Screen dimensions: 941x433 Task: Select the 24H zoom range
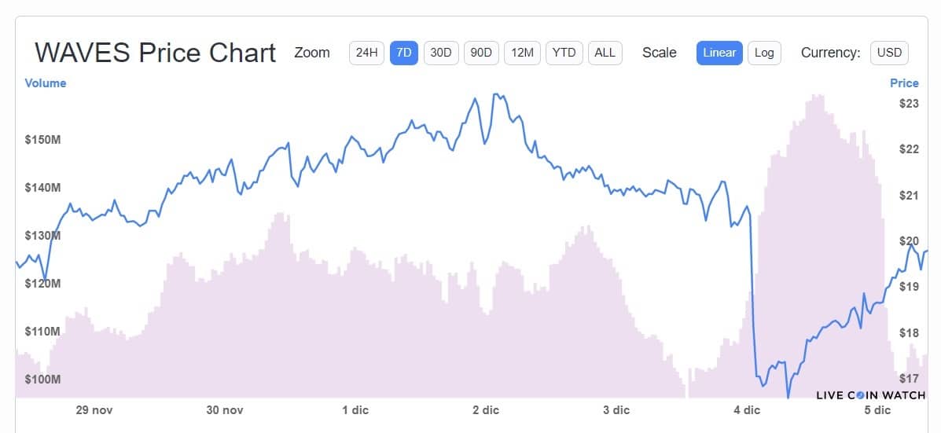366,53
